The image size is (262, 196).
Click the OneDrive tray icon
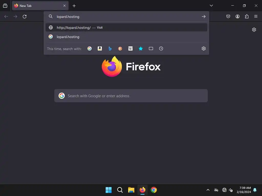point(216,190)
